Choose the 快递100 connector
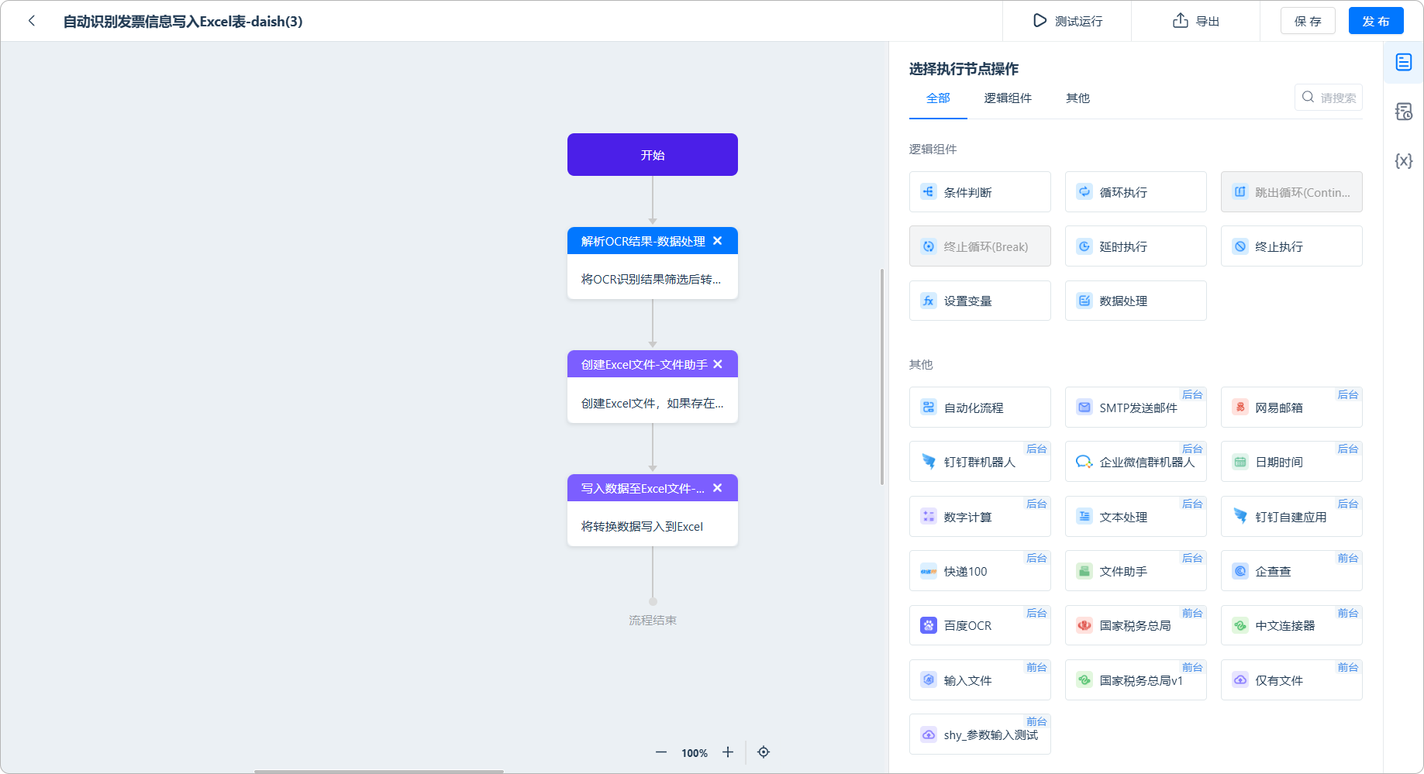This screenshot has width=1424, height=774. coord(980,571)
